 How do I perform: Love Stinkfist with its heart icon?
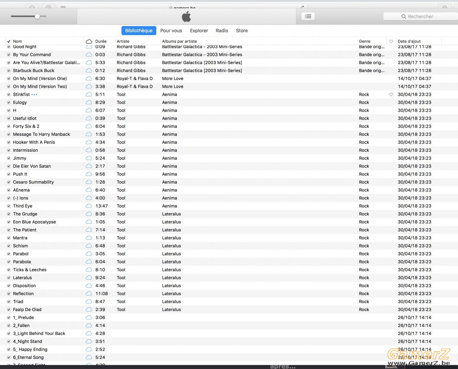tap(391, 95)
